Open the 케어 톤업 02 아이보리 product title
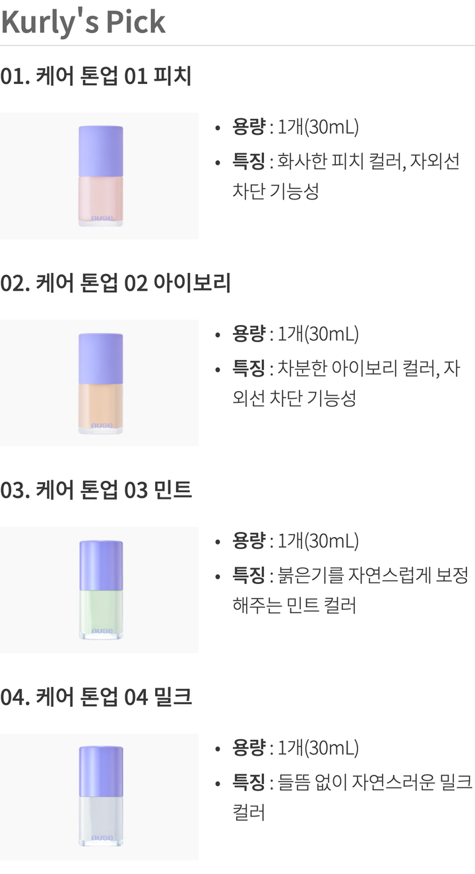 (x=115, y=283)
